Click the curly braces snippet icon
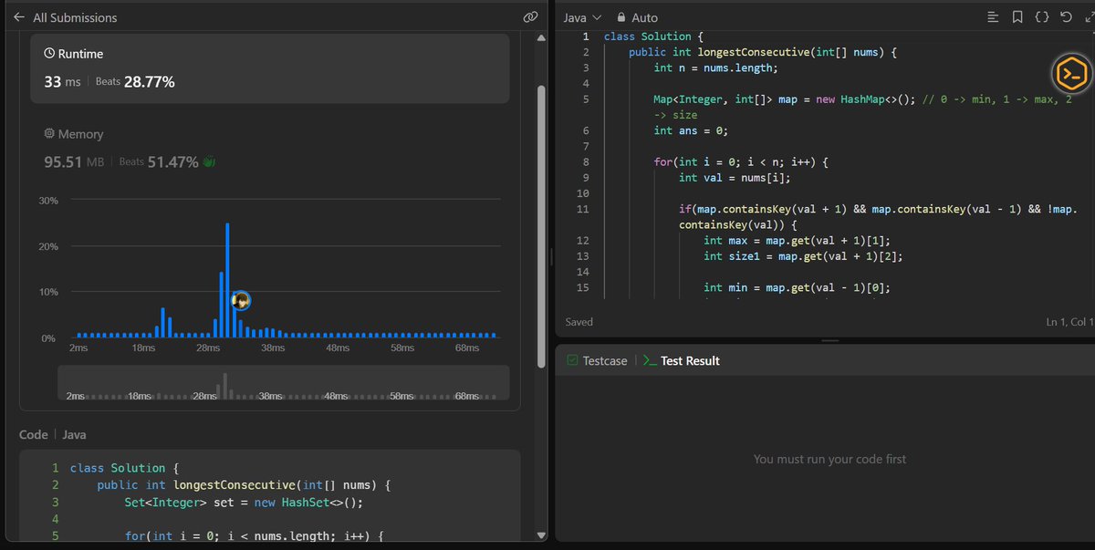 click(x=1041, y=17)
